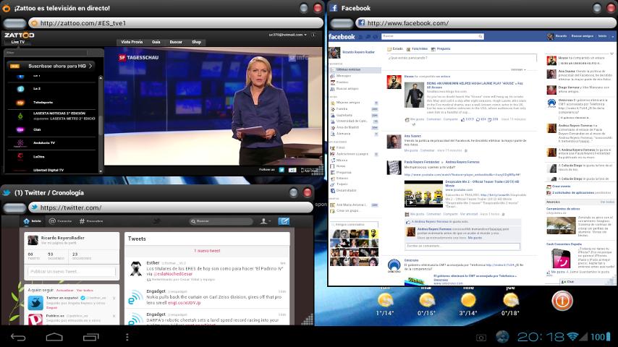The width and height of the screenshot is (618, 347).
Task: Open Twitter profile dropdown menu
Action: pyautogui.click(x=264, y=221)
